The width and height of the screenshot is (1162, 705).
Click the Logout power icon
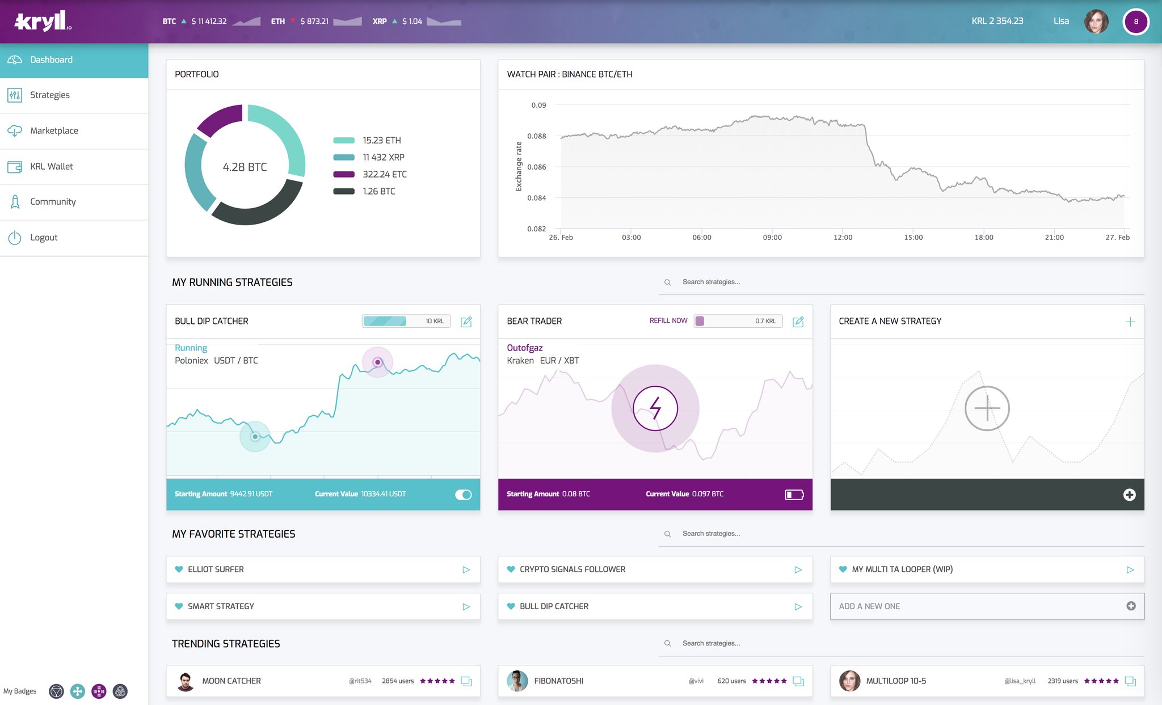pyautogui.click(x=15, y=238)
